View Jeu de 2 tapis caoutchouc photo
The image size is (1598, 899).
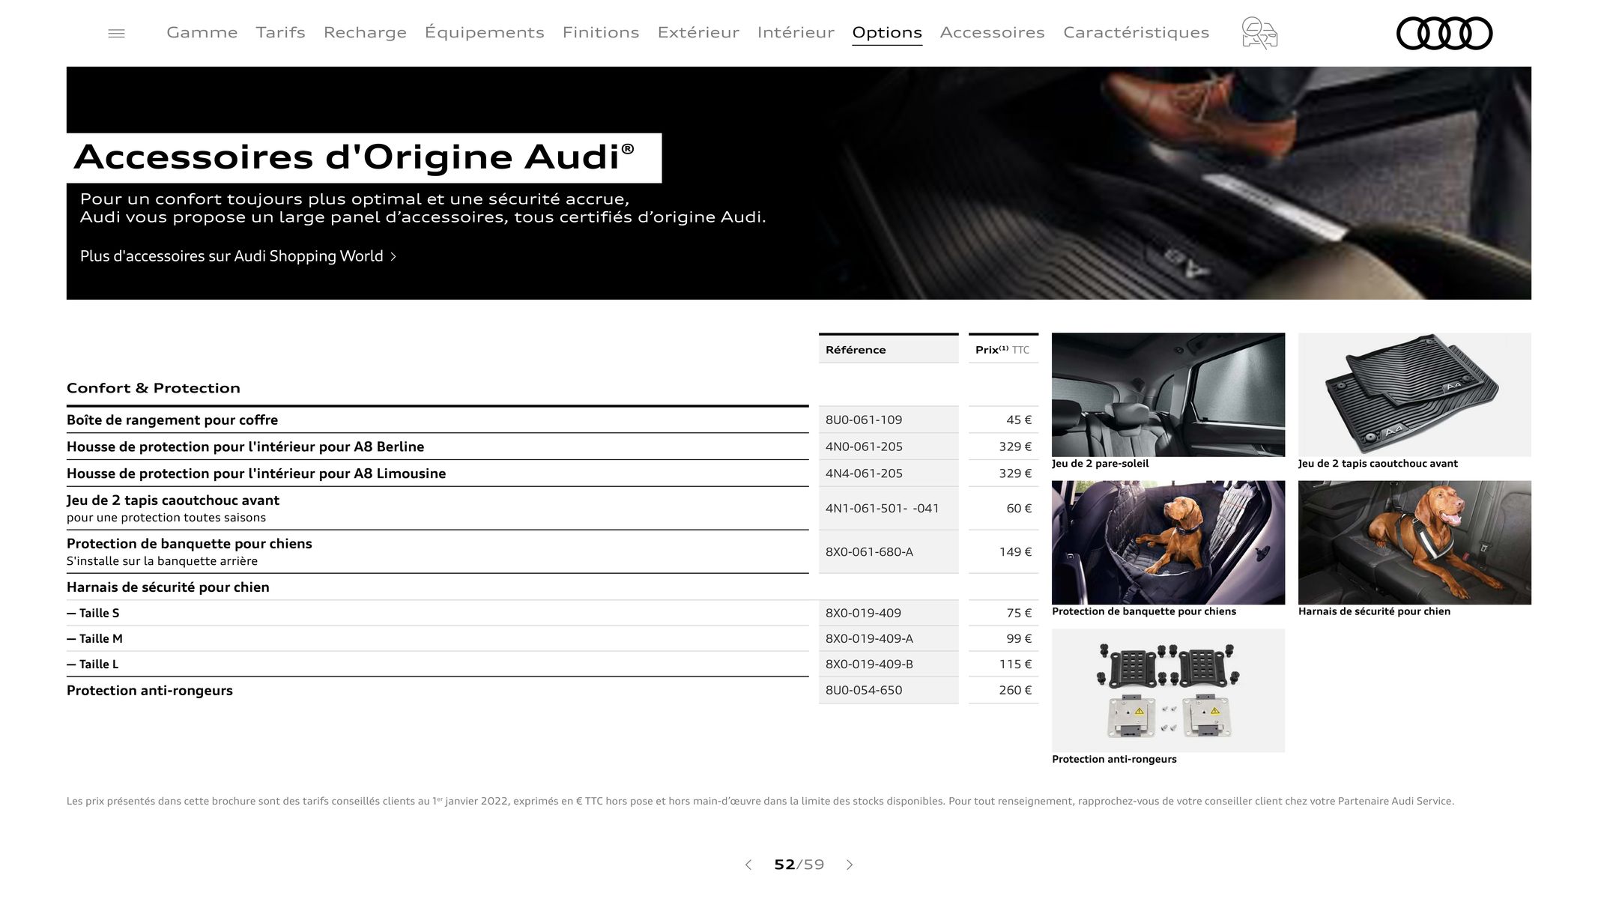(x=1414, y=395)
